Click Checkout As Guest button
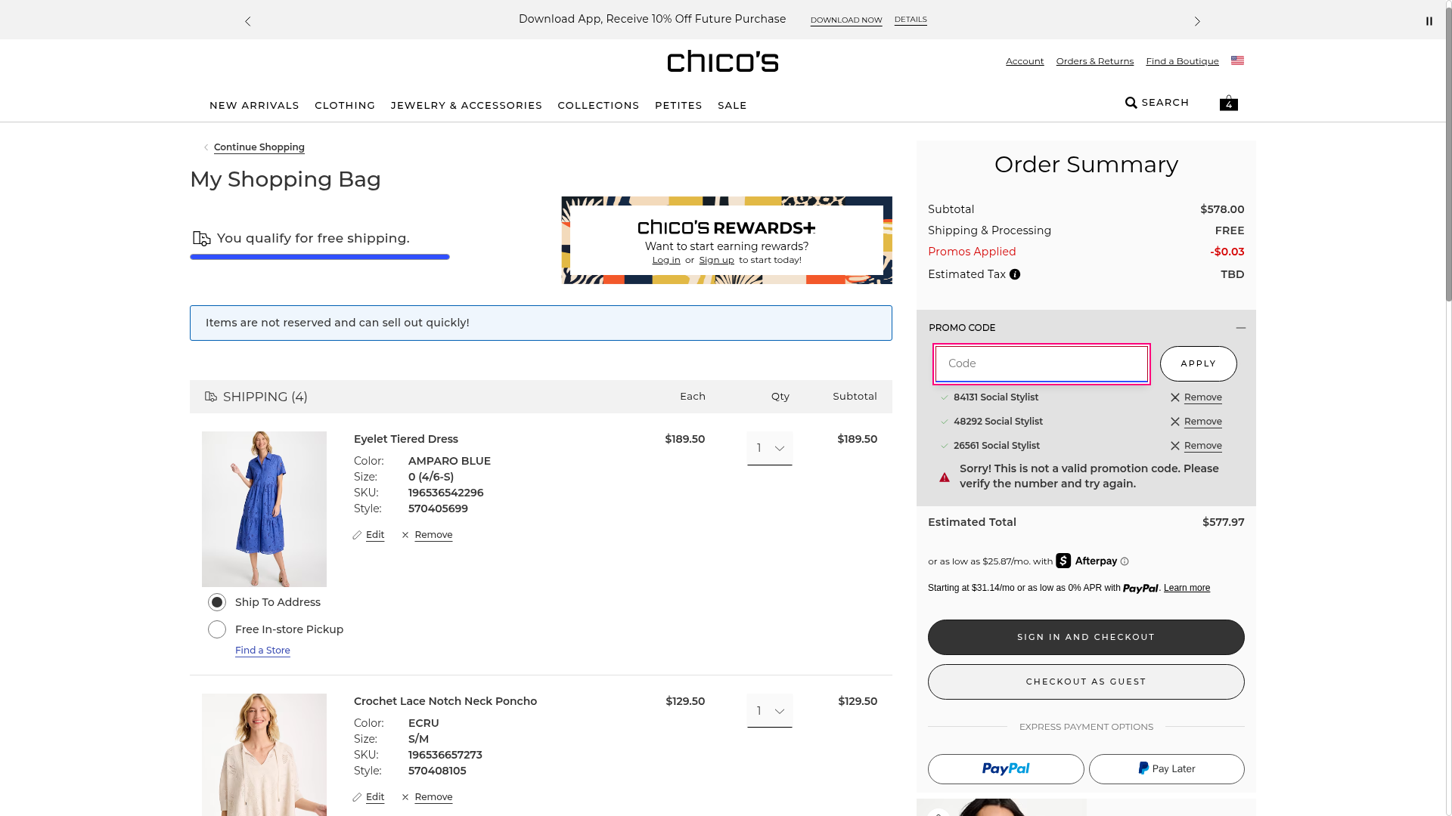This screenshot has height=816, width=1452. click(x=1085, y=682)
